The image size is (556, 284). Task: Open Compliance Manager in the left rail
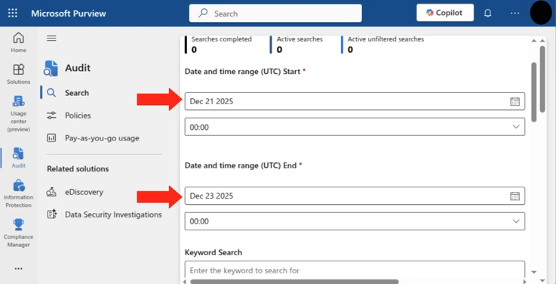click(x=18, y=233)
